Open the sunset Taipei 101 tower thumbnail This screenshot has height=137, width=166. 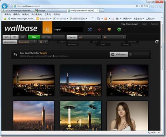click(34, 116)
